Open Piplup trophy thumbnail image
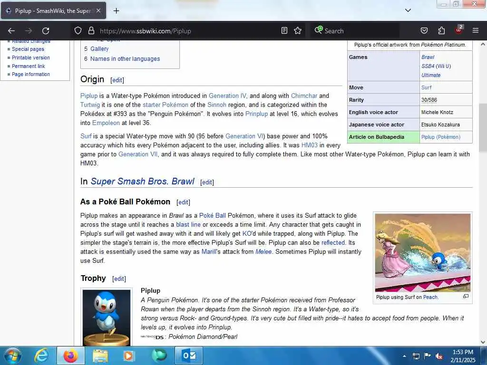 (x=107, y=317)
